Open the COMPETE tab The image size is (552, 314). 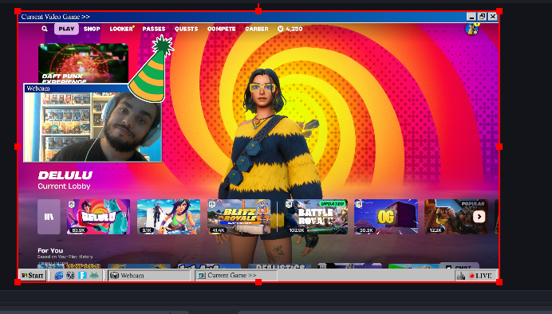coord(222,29)
